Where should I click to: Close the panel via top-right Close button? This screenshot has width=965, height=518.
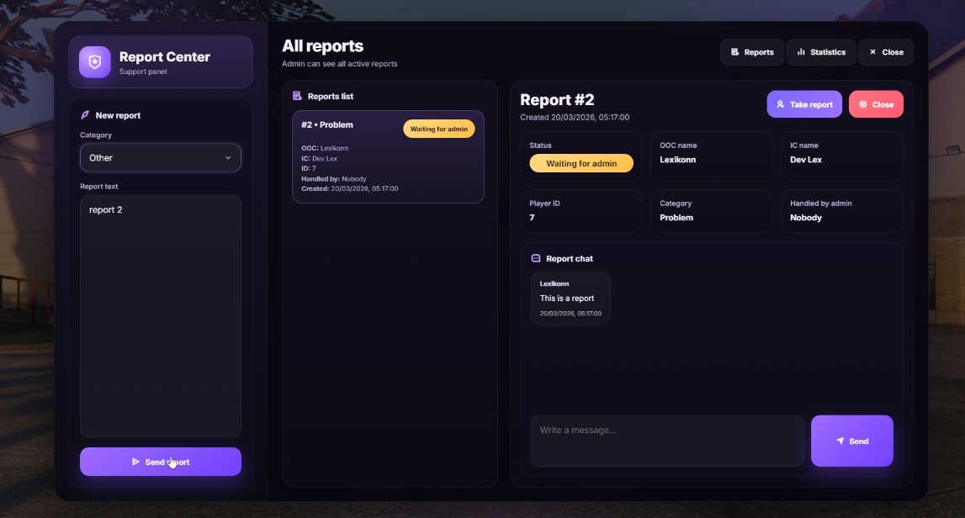(x=886, y=52)
